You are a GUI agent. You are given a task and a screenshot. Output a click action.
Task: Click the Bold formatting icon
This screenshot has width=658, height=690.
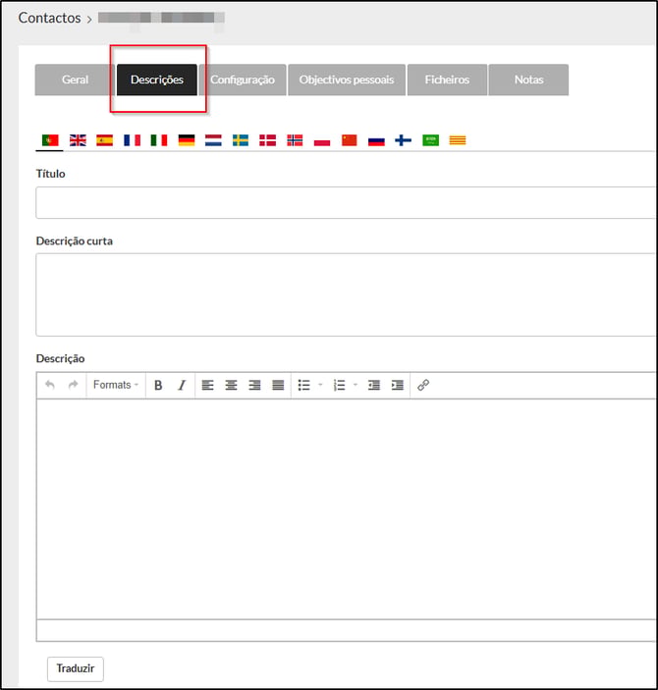click(x=158, y=386)
